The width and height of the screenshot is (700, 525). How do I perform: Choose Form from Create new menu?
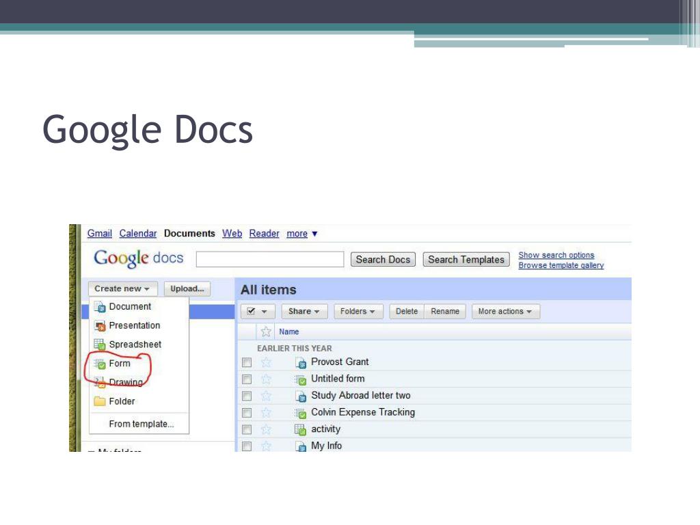(120, 364)
